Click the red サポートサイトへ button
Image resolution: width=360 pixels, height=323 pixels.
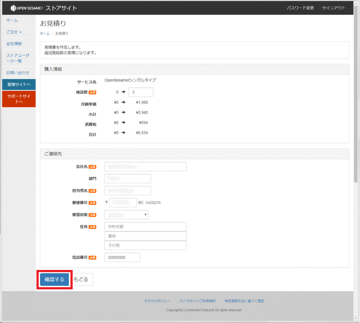point(19,99)
